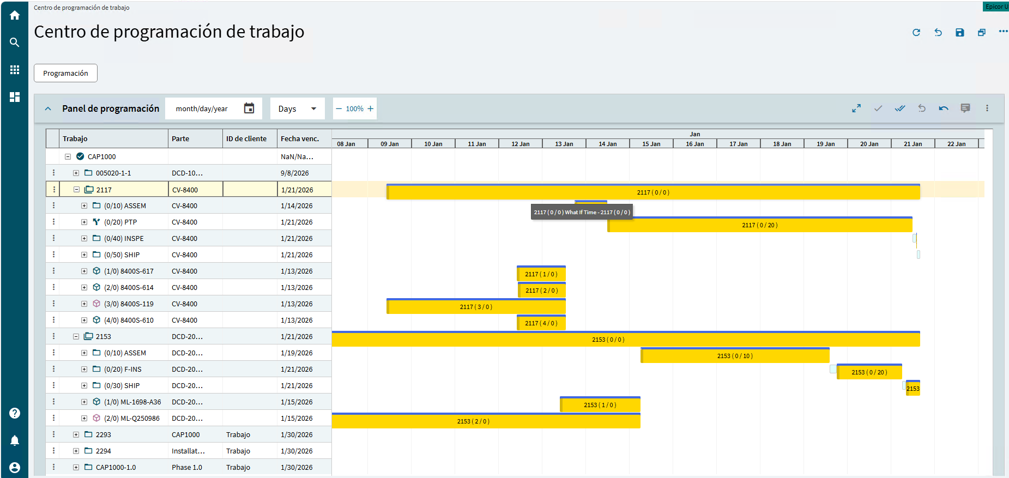
Task: Open the page overflow three-dots menu
Action: point(1003,32)
